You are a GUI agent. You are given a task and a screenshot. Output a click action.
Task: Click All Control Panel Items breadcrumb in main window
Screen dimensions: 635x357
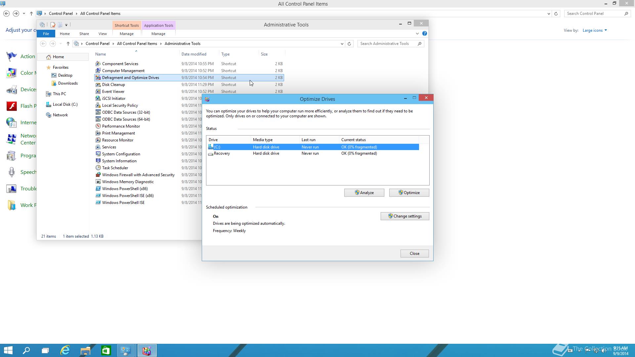point(100,14)
